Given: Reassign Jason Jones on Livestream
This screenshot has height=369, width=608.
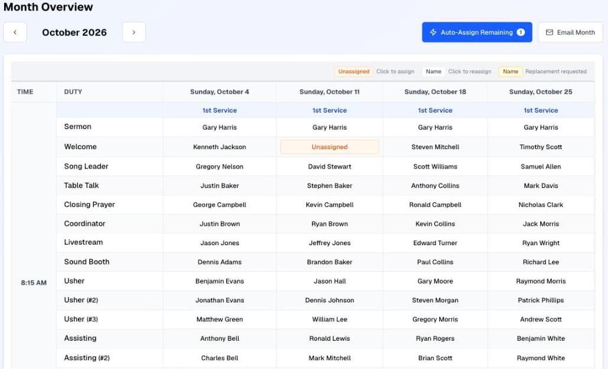Looking at the screenshot, I should coord(220,243).
